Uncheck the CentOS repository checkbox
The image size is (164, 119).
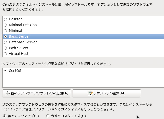5,71
